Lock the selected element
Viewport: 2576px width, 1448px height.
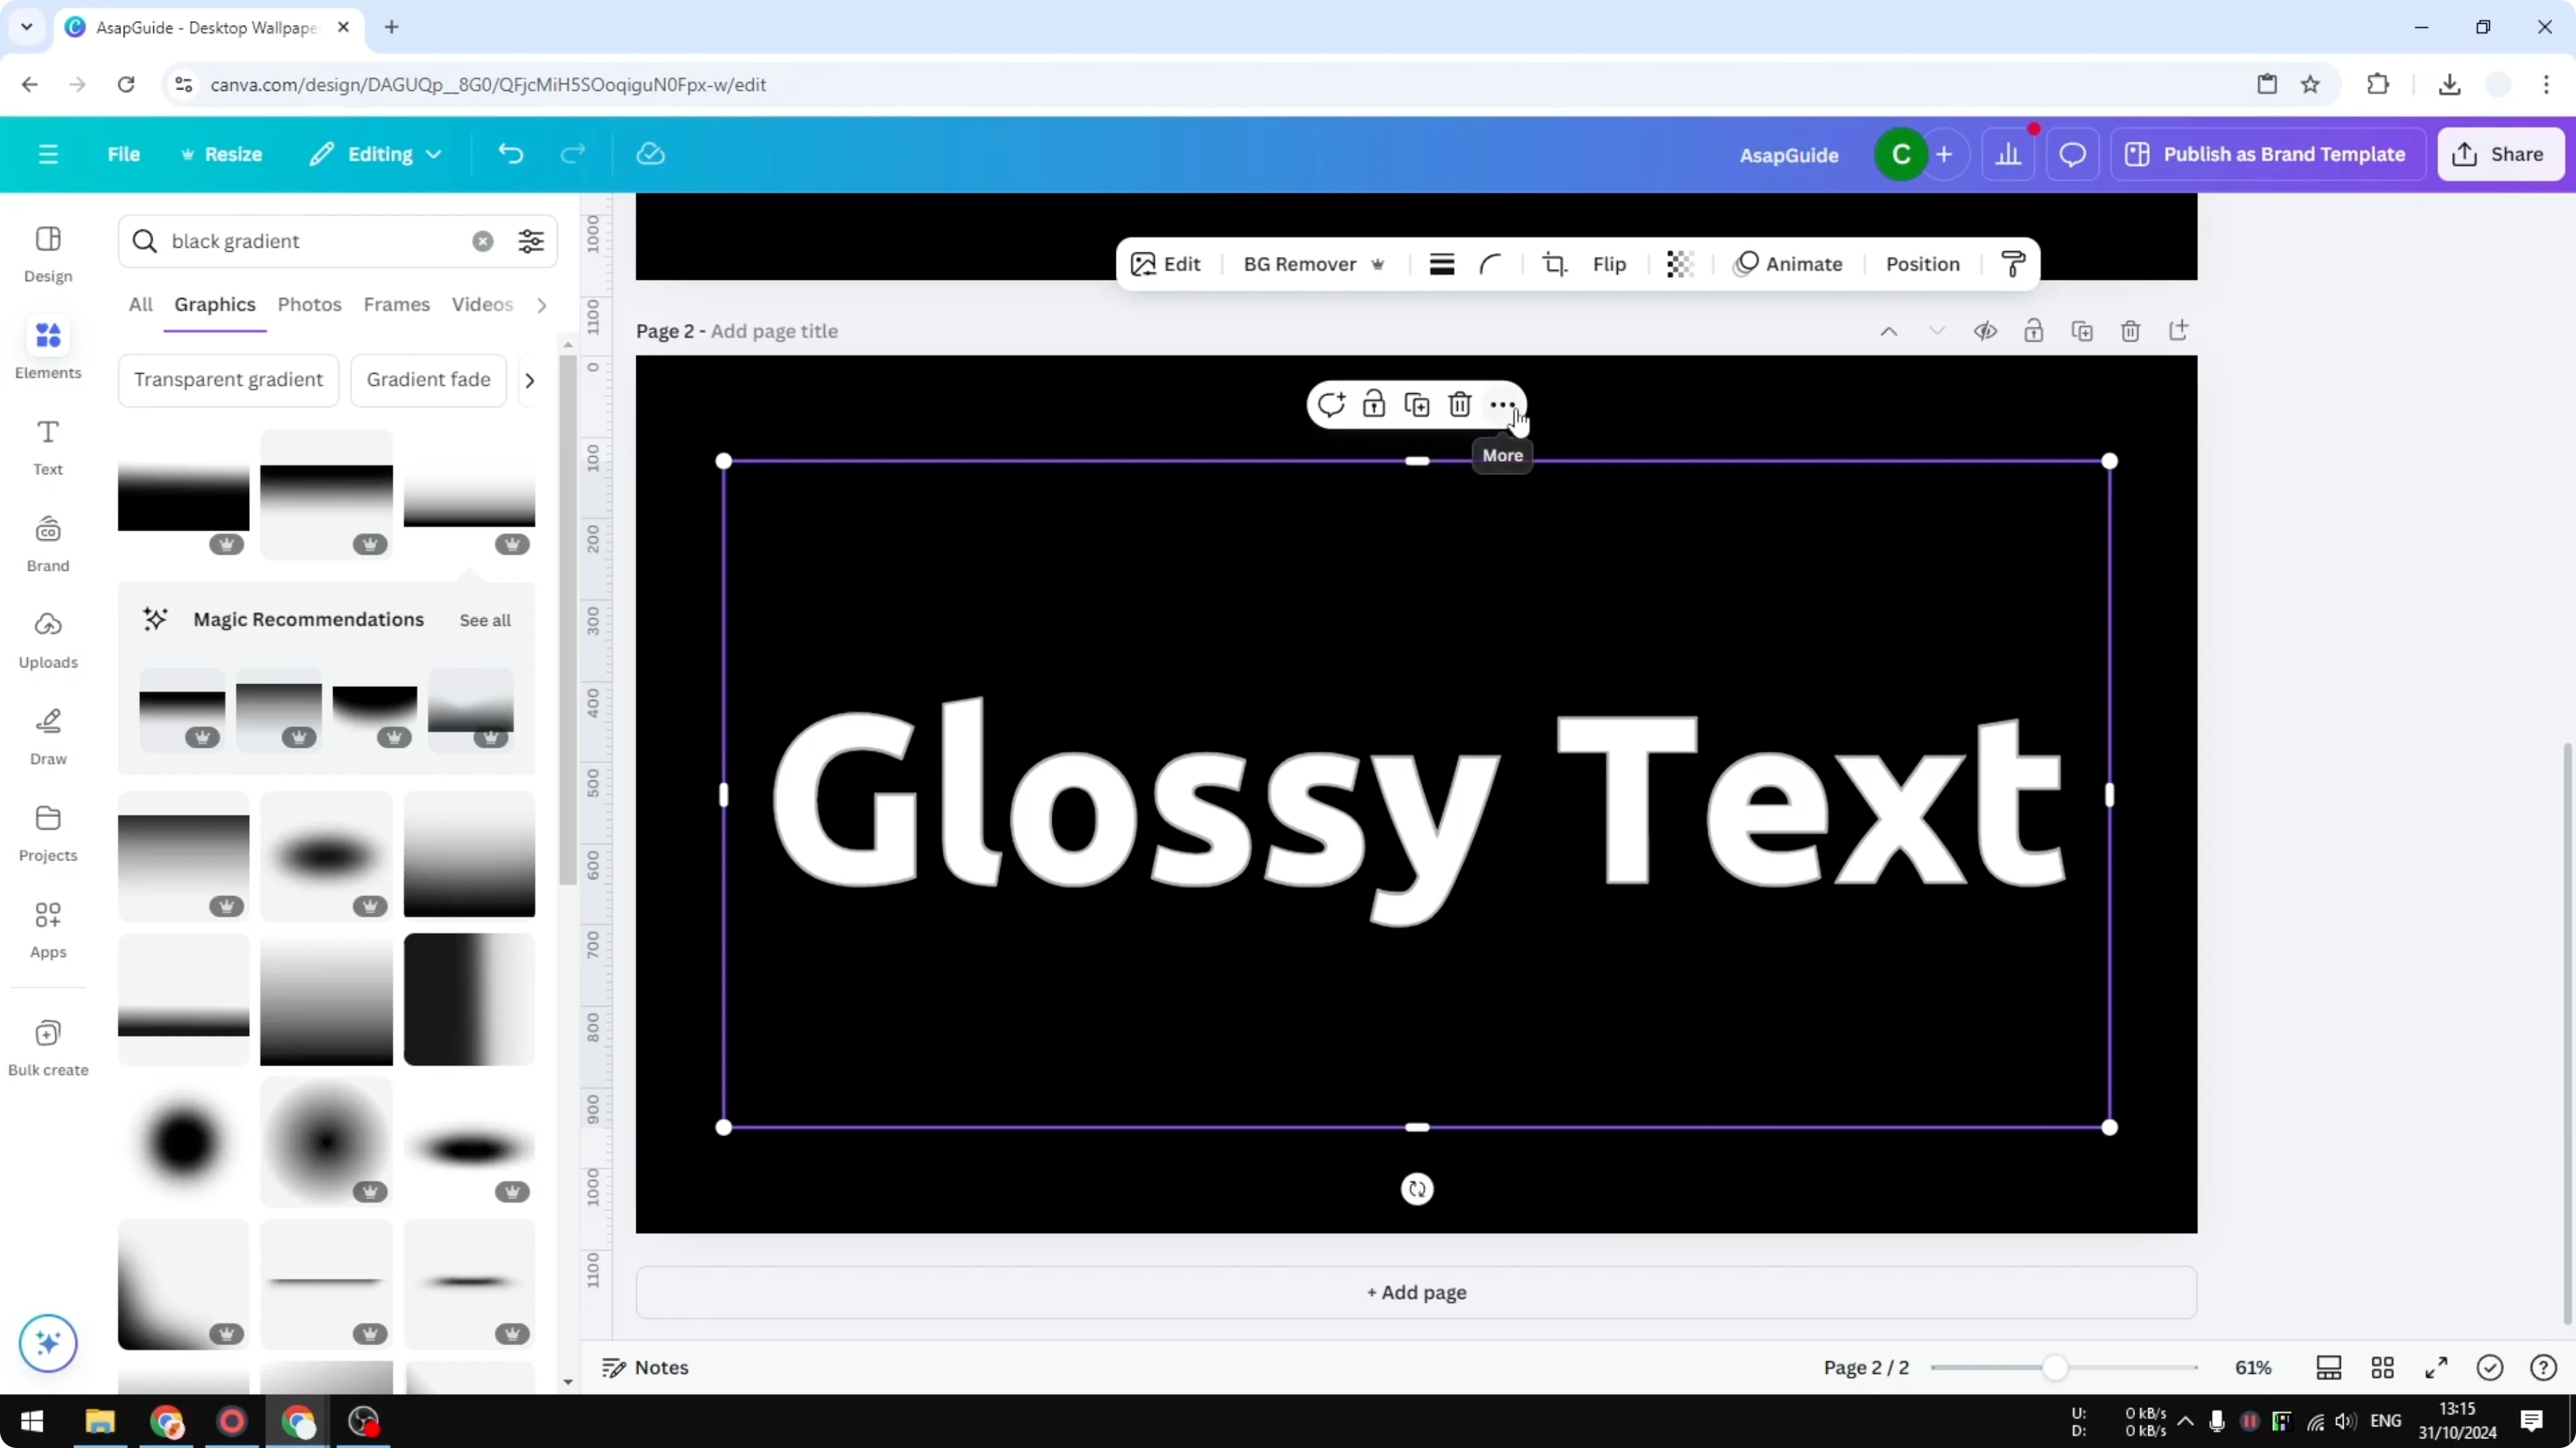pyautogui.click(x=1374, y=405)
